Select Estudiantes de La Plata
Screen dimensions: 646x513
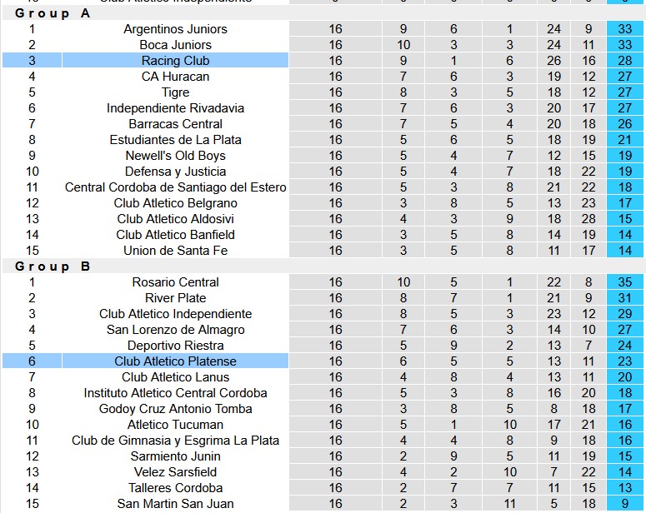(x=175, y=140)
